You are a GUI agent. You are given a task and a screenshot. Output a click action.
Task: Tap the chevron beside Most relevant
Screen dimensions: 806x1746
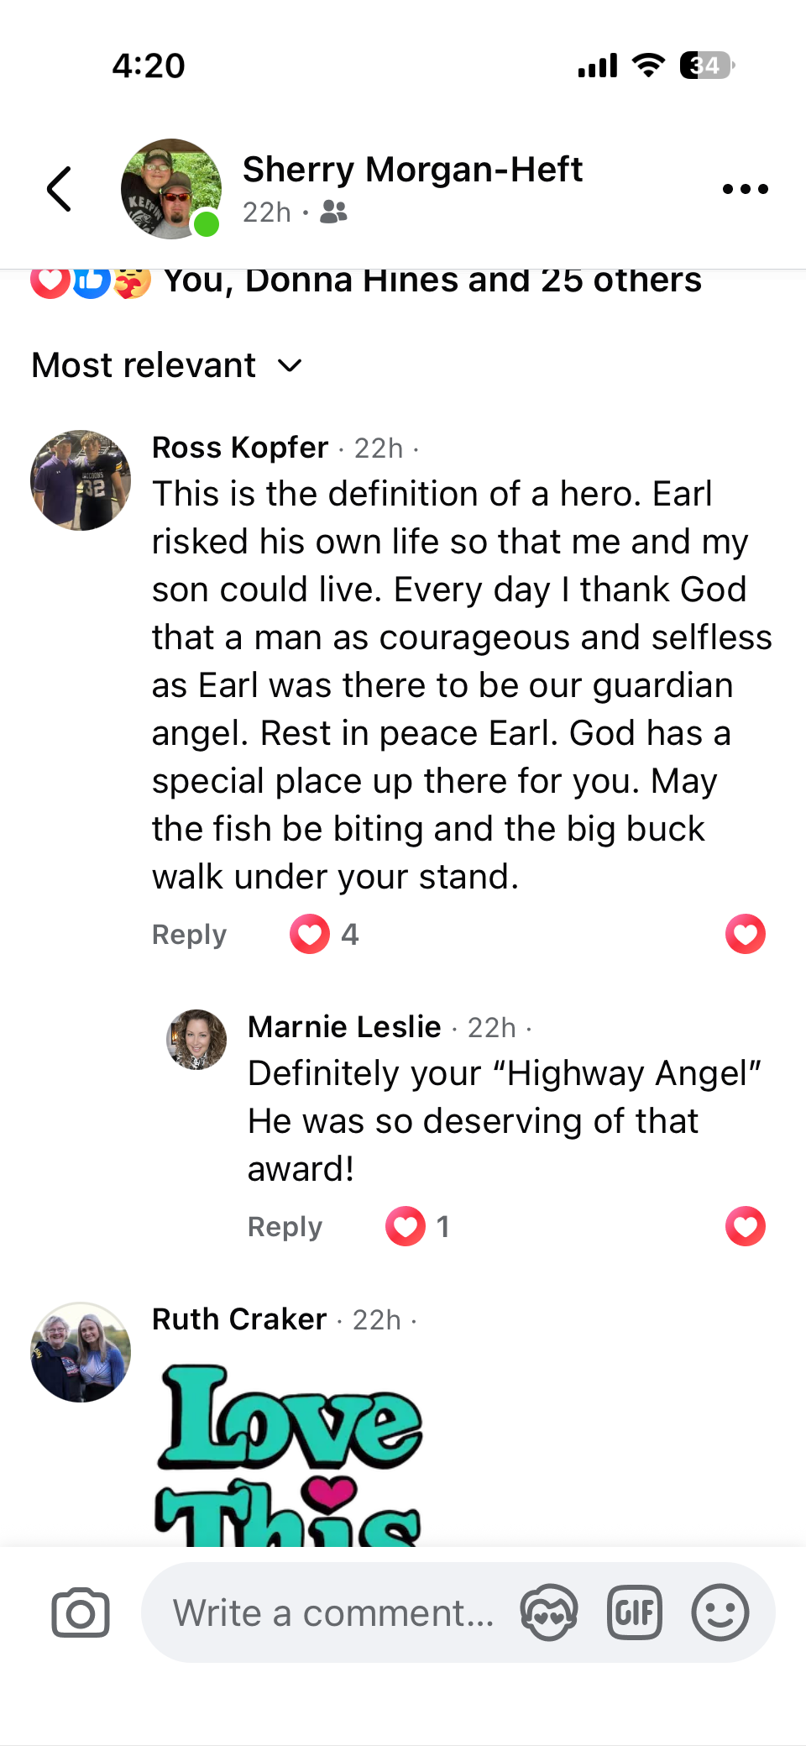(290, 366)
